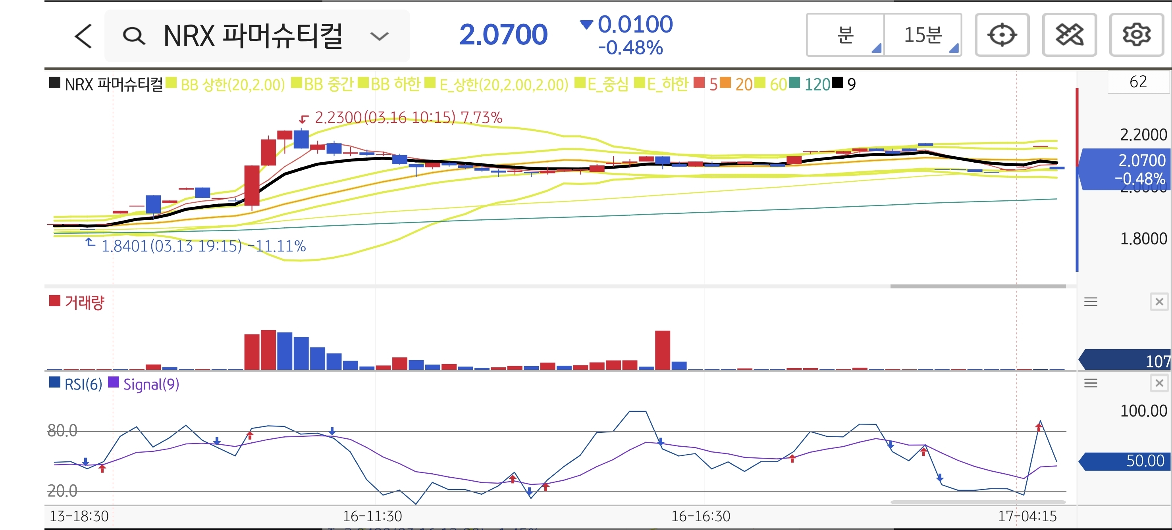Close the RSI indicator panel
Screen dimensions: 1172x530
tap(1159, 383)
